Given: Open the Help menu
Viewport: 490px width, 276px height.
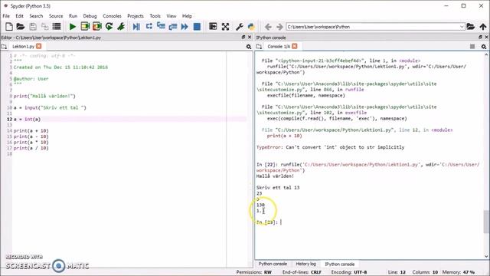Looking at the screenshot, I should [x=187, y=16].
